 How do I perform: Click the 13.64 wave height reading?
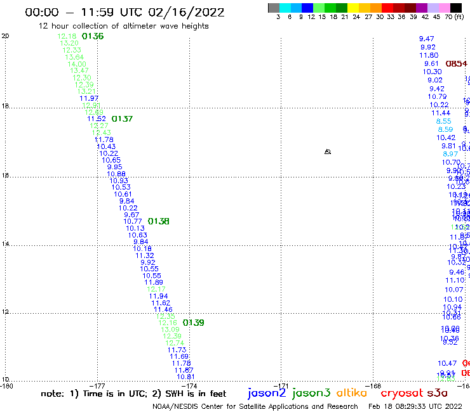[74, 57]
